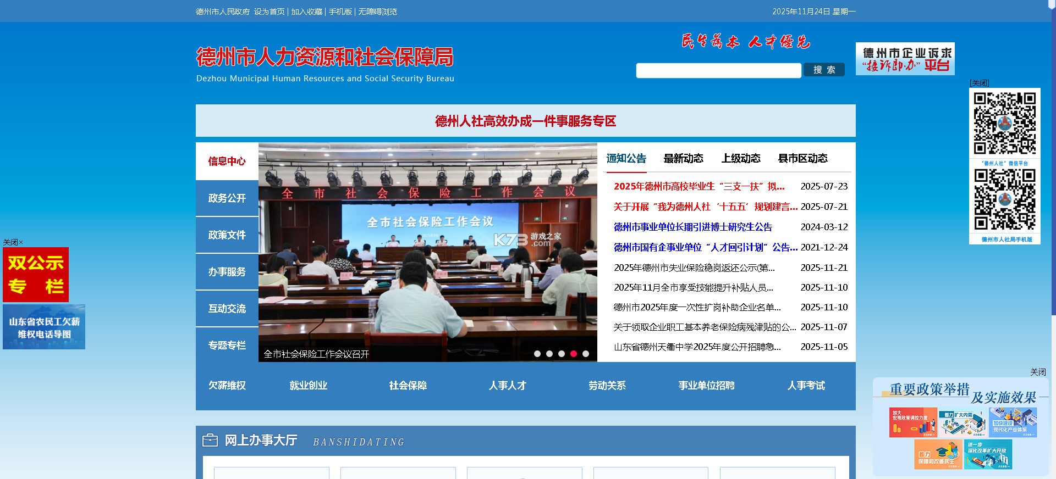Open 2025年德州市失业保险稳岗返还公示 notice
Image resolution: width=1056 pixels, height=479 pixels.
click(694, 268)
